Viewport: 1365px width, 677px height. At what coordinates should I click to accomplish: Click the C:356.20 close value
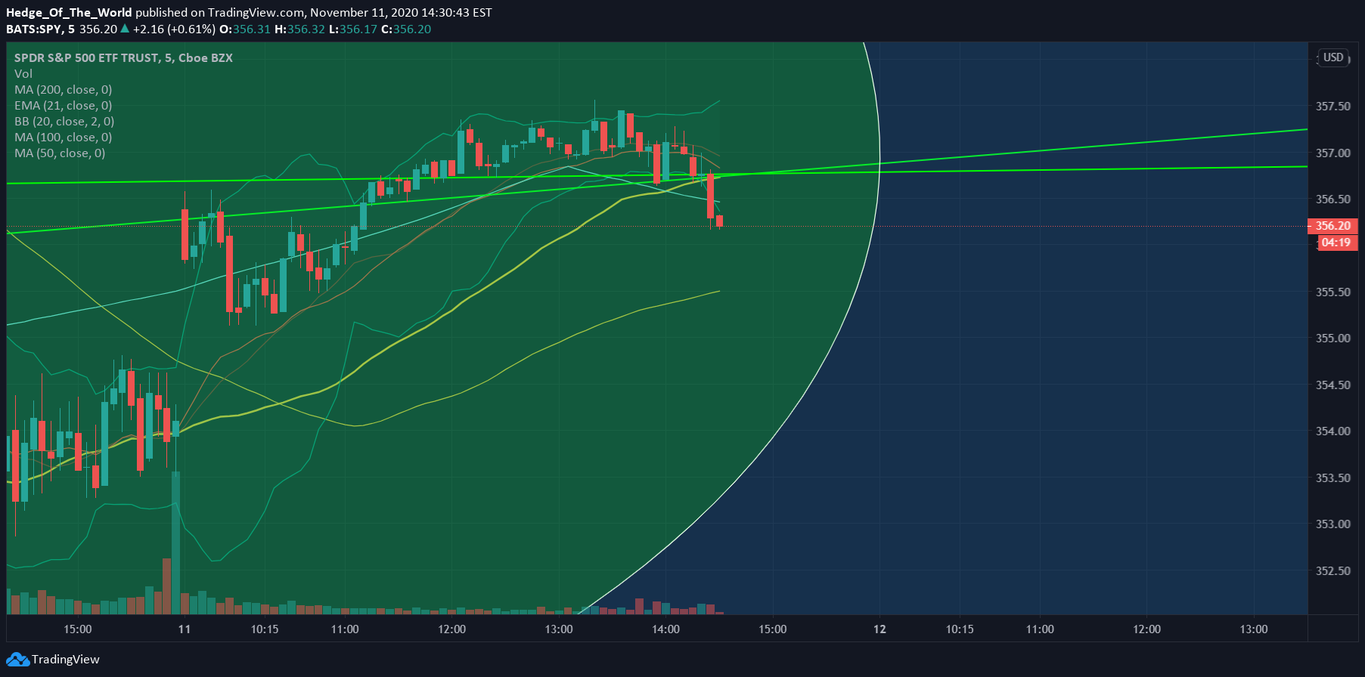pos(406,29)
